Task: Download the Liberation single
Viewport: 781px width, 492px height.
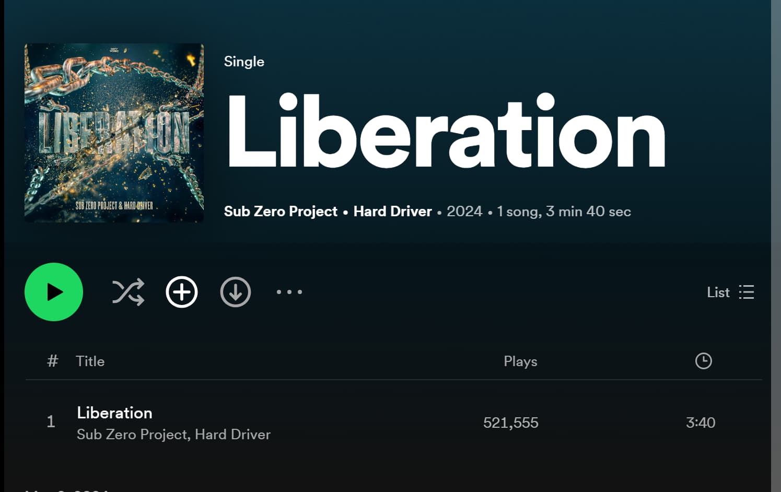Action: [x=236, y=292]
